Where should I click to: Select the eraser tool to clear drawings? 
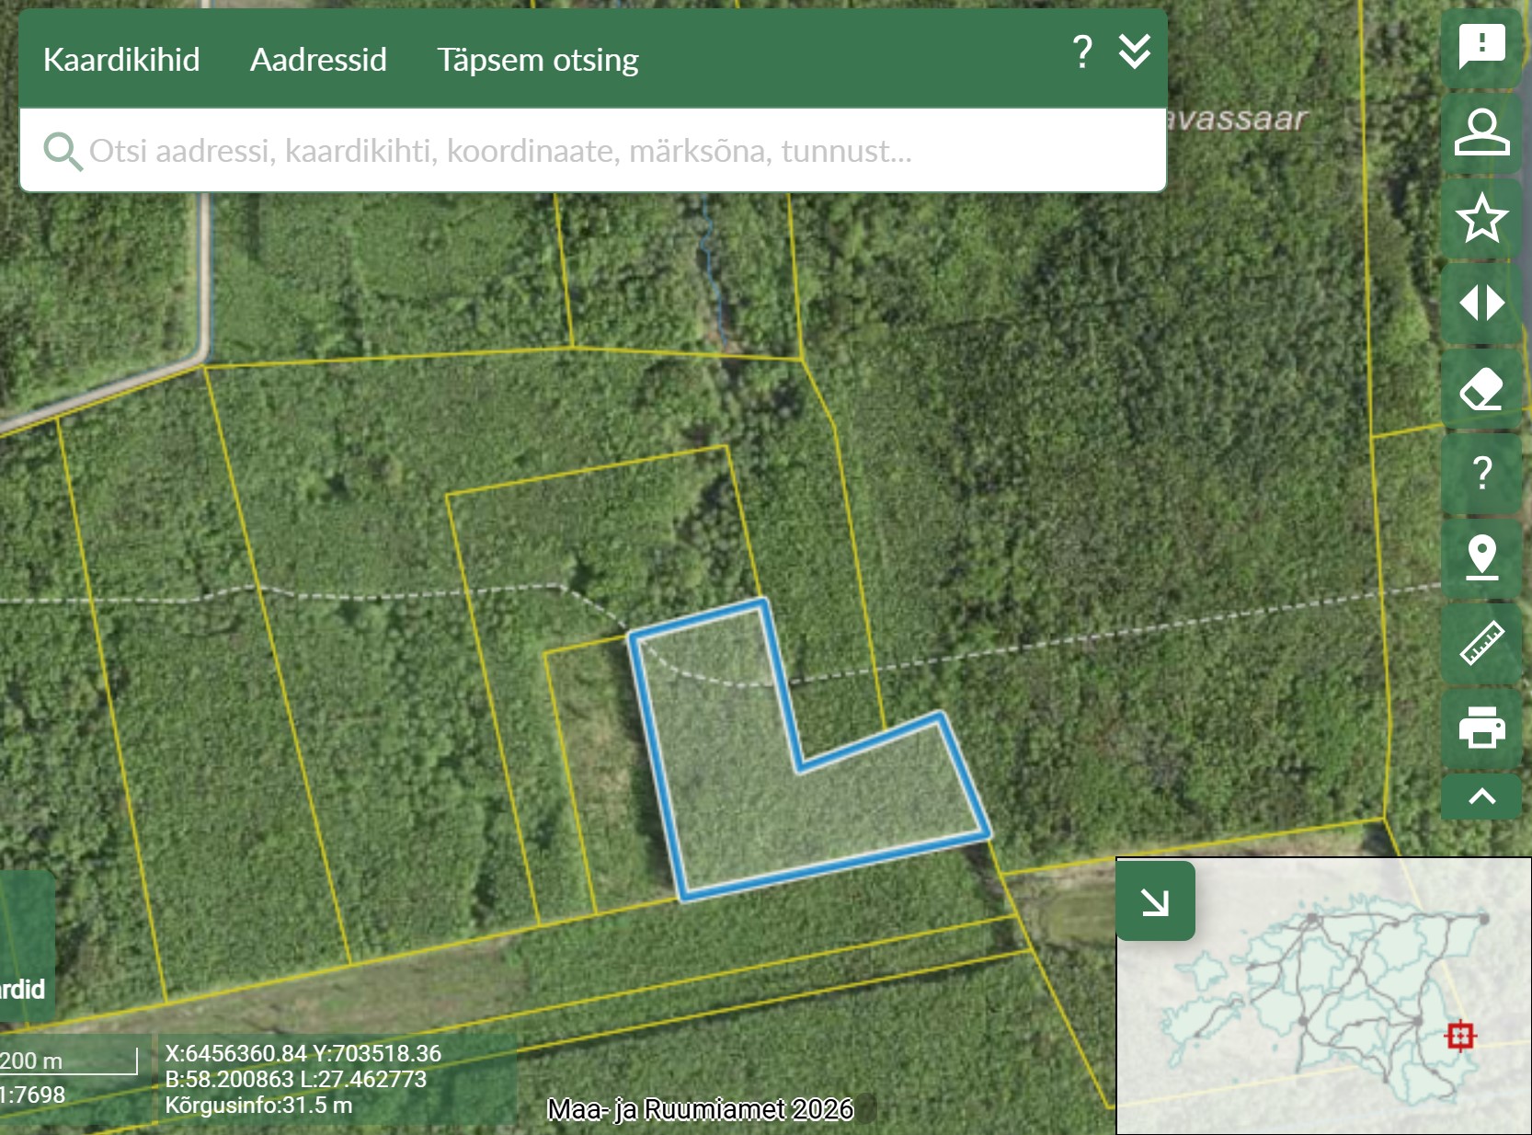[1481, 388]
